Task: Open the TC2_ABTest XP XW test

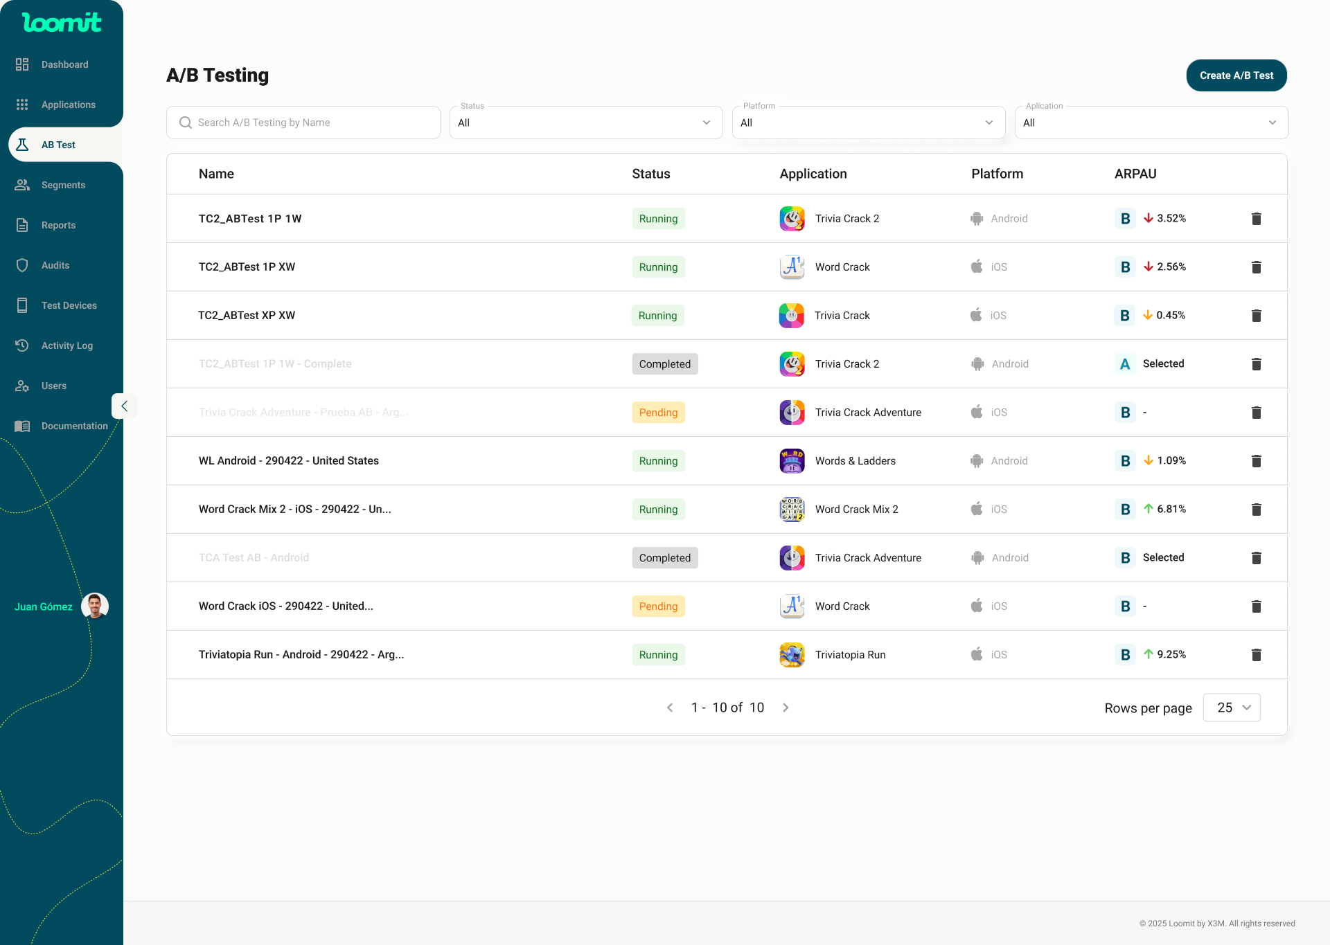Action: tap(247, 316)
